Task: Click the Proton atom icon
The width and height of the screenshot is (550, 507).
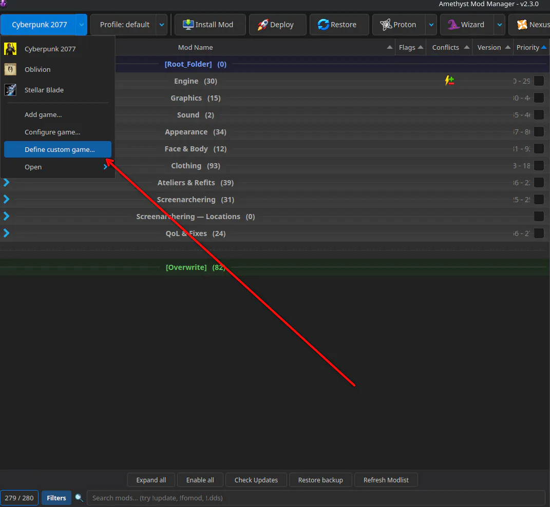Action: (x=386, y=25)
